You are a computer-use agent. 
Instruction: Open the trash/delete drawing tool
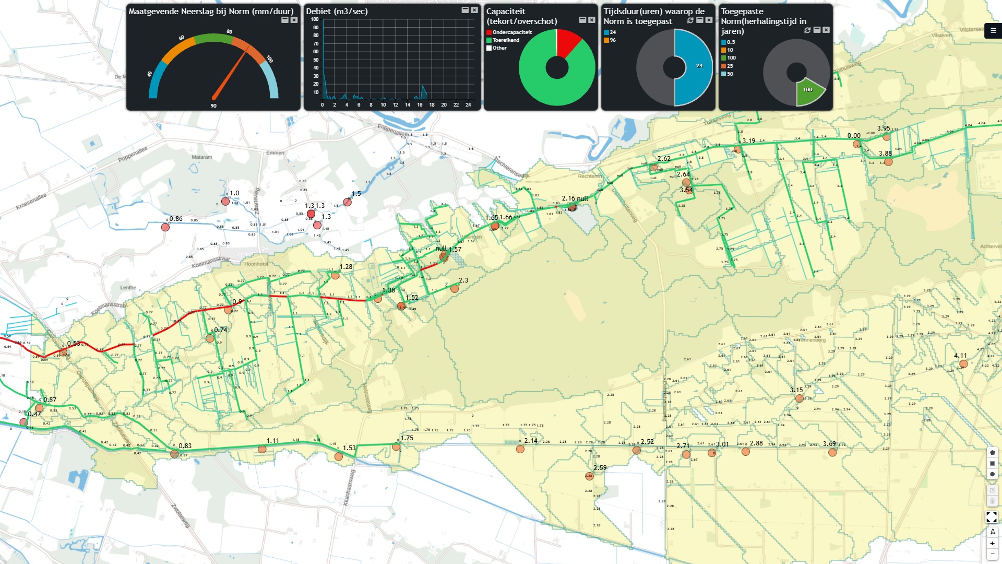tap(992, 500)
